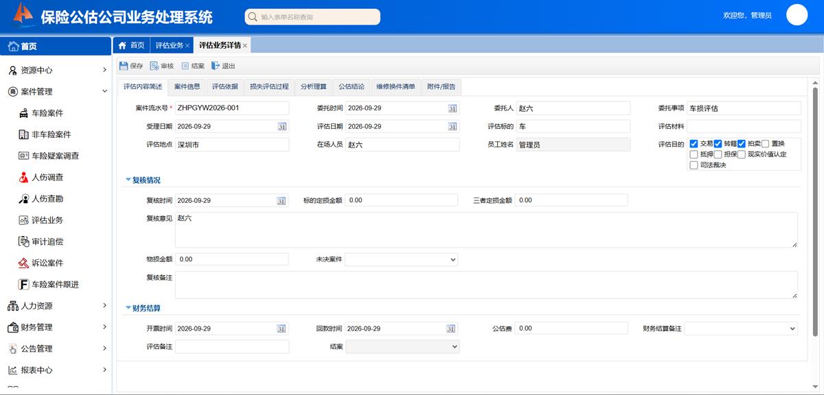Switch to 公估结论 tab
Viewport: 824px width, 395px height.
[352, 86]
